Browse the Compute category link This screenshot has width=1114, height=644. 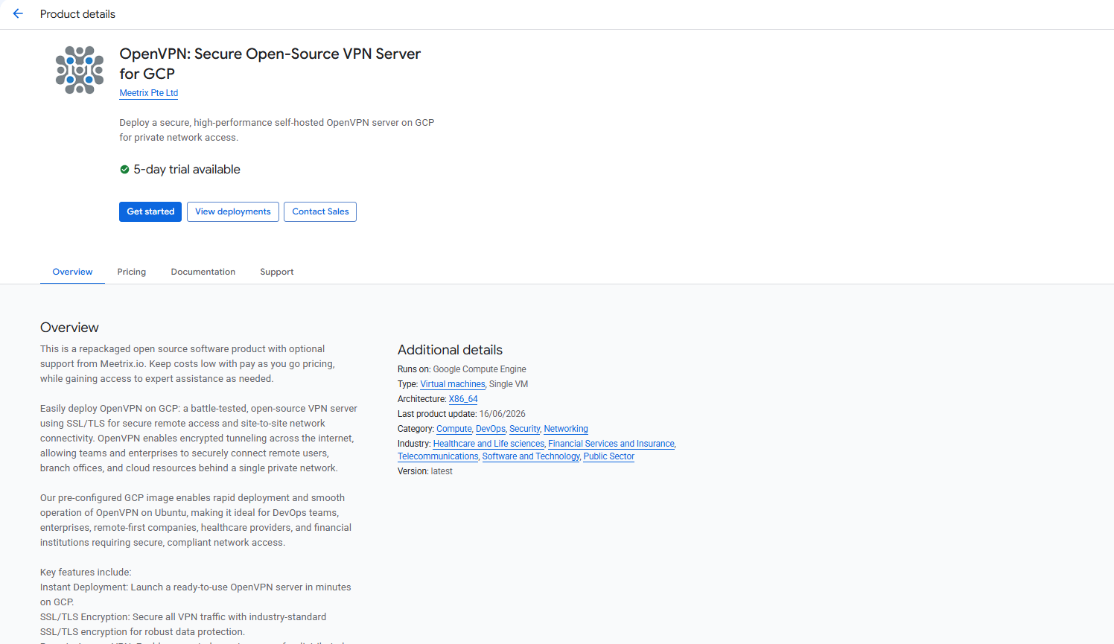454,429
